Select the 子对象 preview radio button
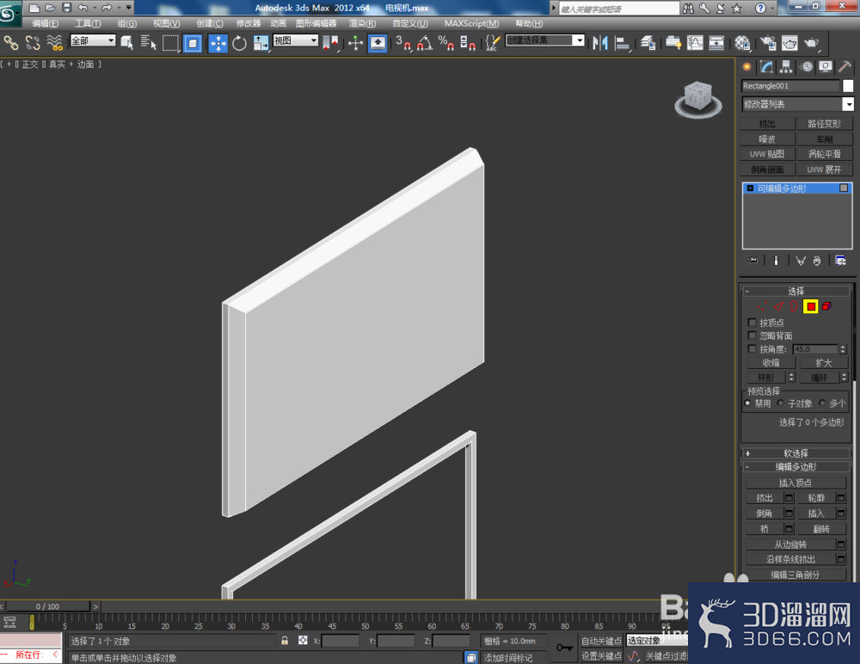This screenshot has width=860, height=664. (x=780, y=403)
